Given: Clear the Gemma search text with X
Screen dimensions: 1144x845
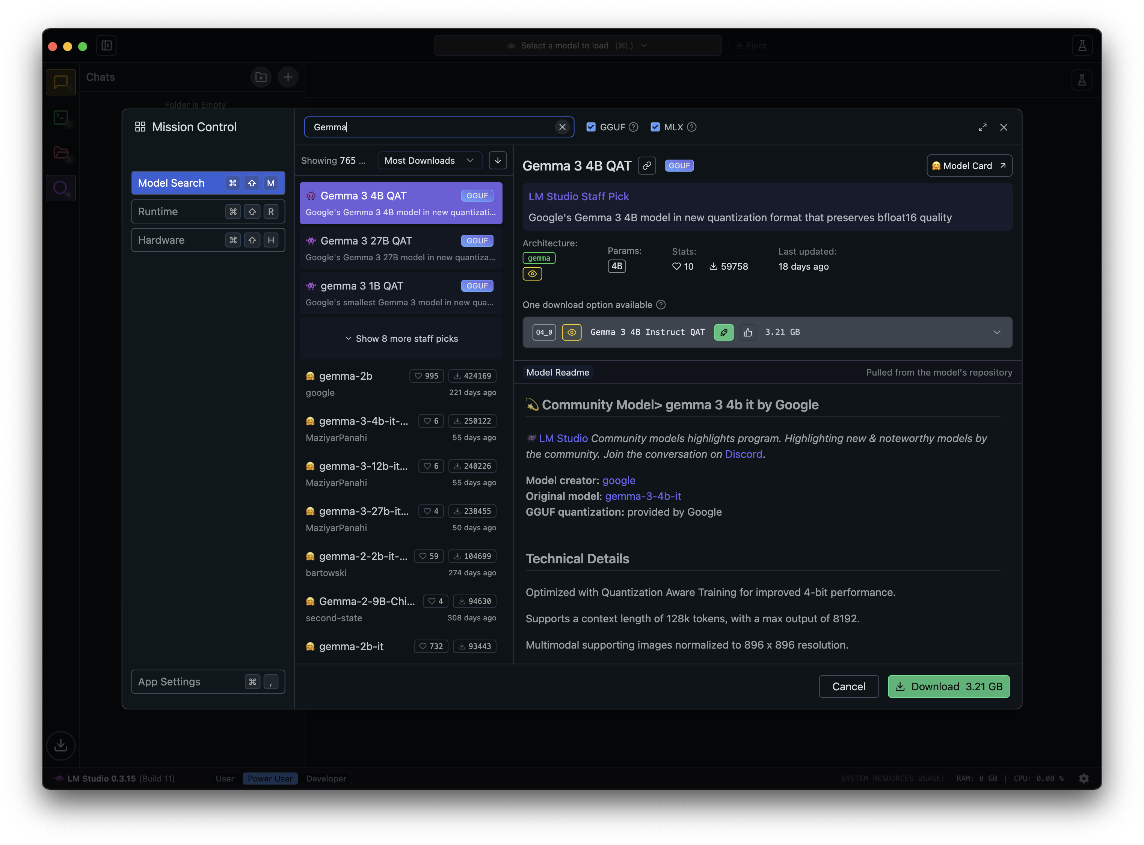Looking at the screenshot, I should pyautogui.click(x=563, y=127).
